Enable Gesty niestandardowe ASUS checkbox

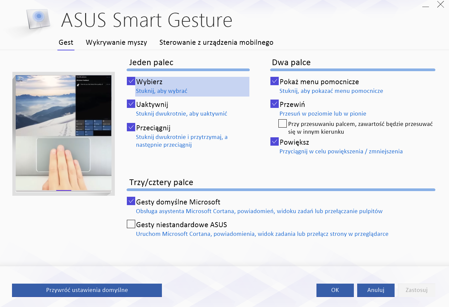[x=131, y=224]
